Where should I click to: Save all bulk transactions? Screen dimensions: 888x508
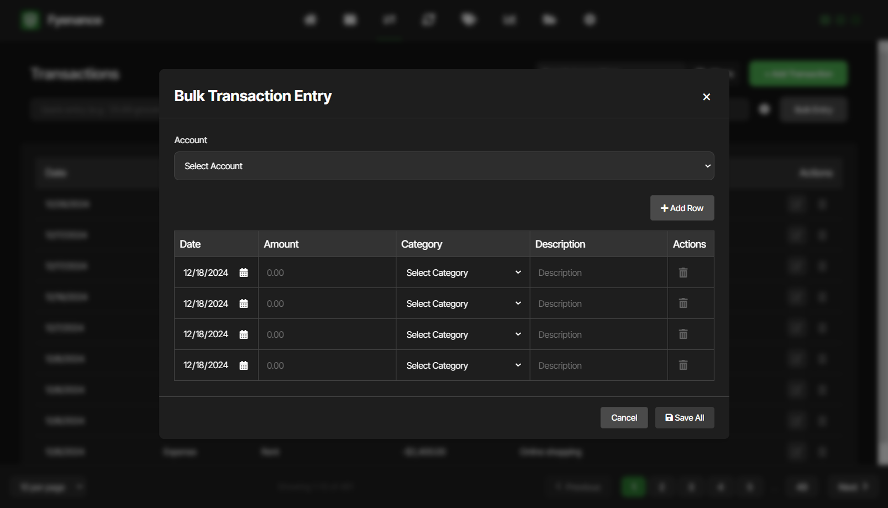click(x=685, y=417)
